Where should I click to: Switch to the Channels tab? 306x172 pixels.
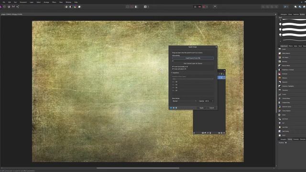(296, 139)
